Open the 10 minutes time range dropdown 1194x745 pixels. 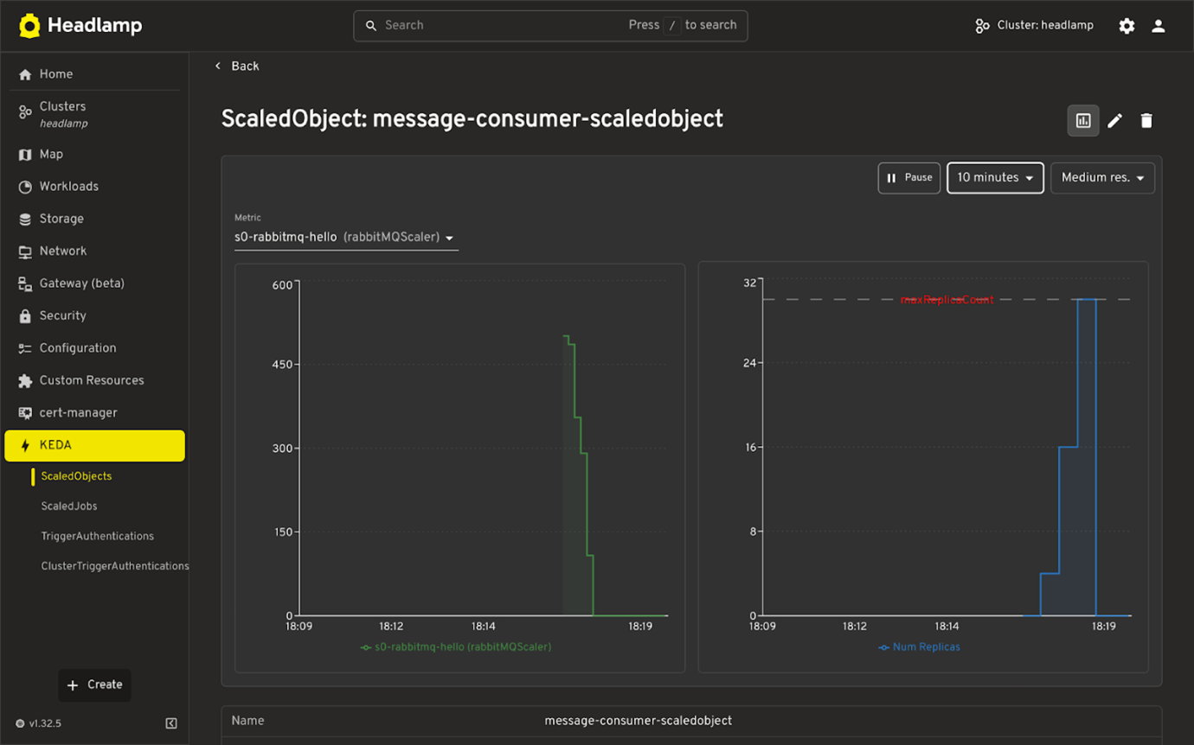pos(995,178)
